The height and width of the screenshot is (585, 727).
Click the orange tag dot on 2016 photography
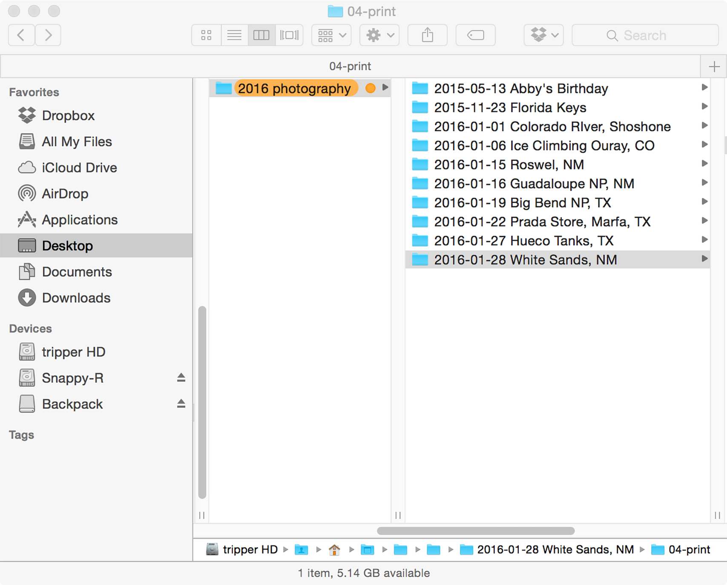point(371,88)
